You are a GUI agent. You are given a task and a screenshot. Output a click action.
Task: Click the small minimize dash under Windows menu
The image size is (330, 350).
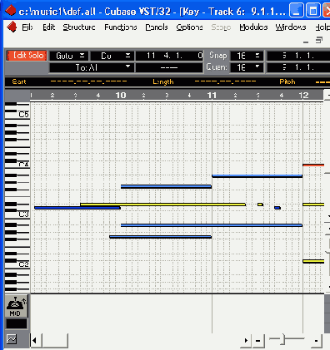click(306, 42)
